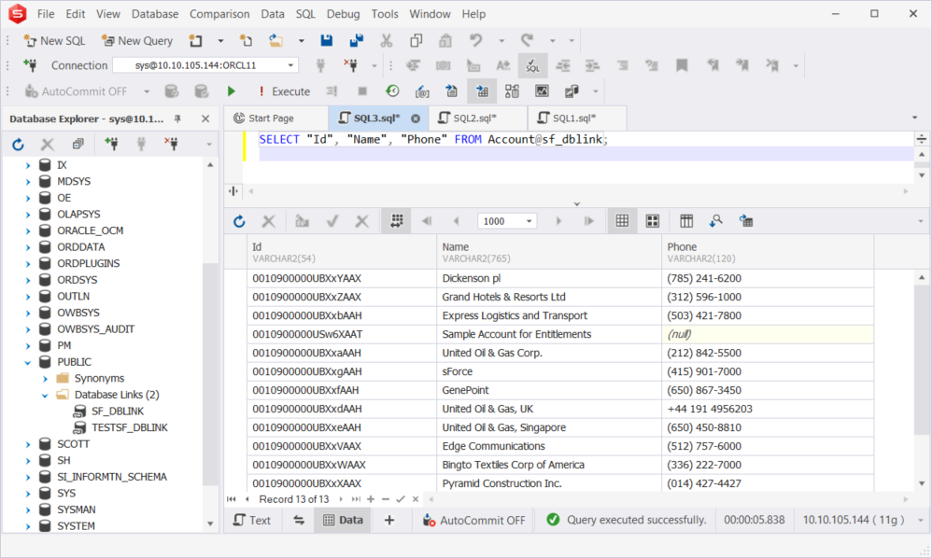932x558 pixels.
Task: Set the fetch row count to 1000
Action: coord(507,220)
